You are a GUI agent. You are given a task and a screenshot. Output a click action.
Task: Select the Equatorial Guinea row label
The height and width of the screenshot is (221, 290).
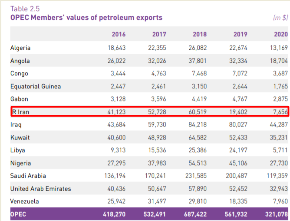(x=36, y=86)
